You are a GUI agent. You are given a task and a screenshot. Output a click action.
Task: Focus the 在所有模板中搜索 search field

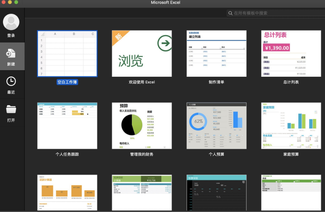[276, 13]
